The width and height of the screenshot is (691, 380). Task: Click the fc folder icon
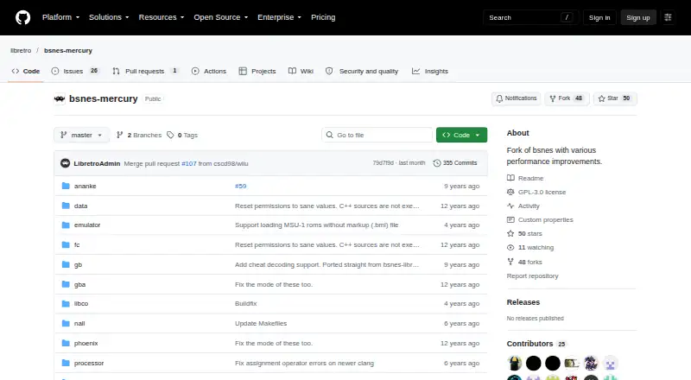coord(66,244)
